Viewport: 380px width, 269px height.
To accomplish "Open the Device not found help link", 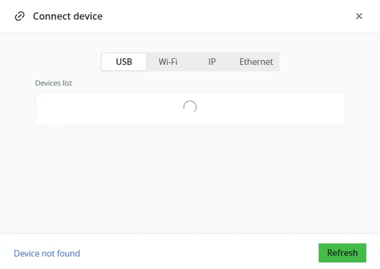I will point(47,254).
